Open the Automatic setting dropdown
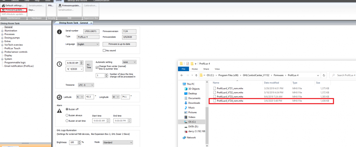 coord(129,62)
